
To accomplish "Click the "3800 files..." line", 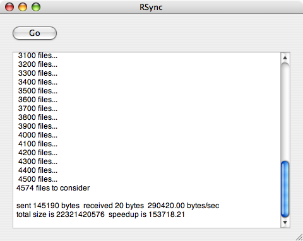I will click(38, 117).
